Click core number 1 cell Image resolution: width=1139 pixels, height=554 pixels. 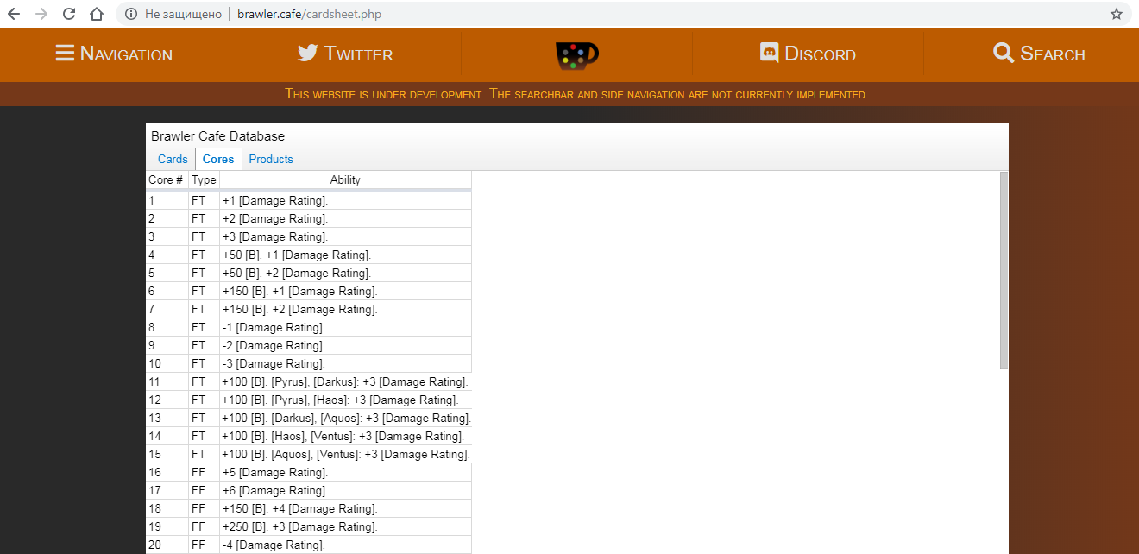point(167,200)
